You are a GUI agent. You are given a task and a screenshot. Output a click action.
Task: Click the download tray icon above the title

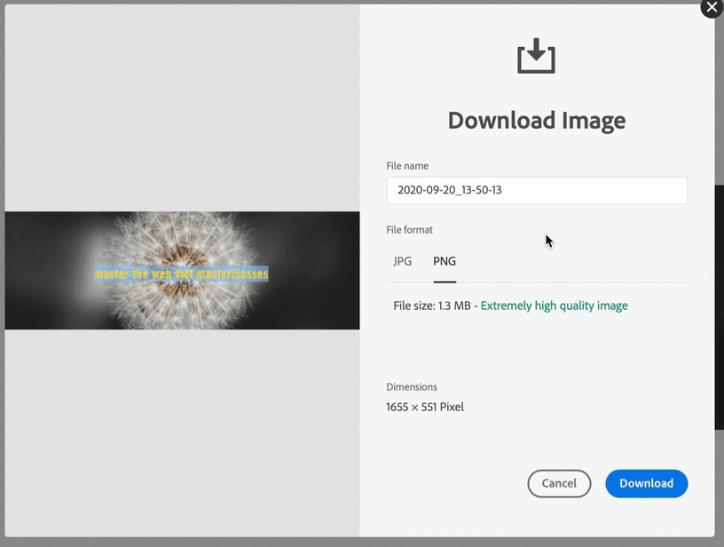point(536,55)
